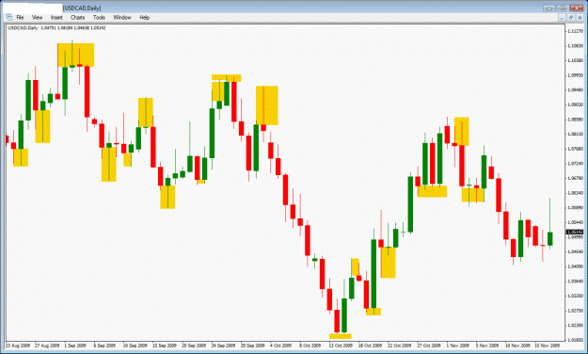Close the inner USDCAD chart window

pyautogui.click(x=580, y=18)
